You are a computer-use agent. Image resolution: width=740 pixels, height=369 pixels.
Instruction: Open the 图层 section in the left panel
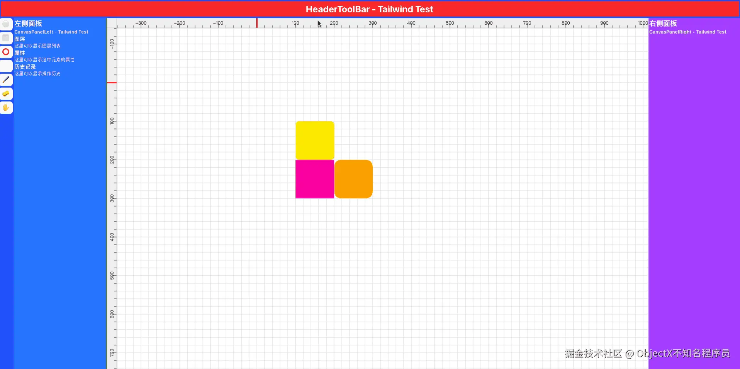coord(19,39)
